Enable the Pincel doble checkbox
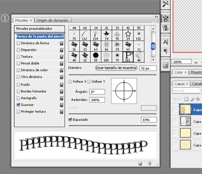 [x=18, y=63]
